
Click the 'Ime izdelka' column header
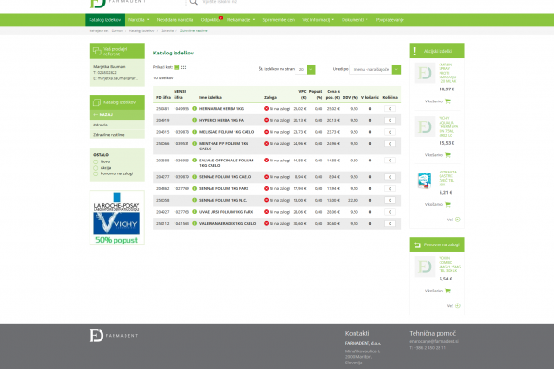click(x=211, y=98)
